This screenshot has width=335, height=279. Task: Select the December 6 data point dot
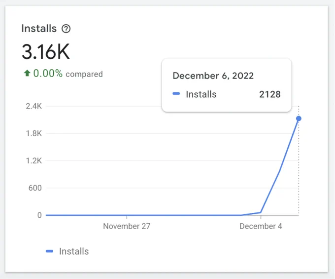299,119
